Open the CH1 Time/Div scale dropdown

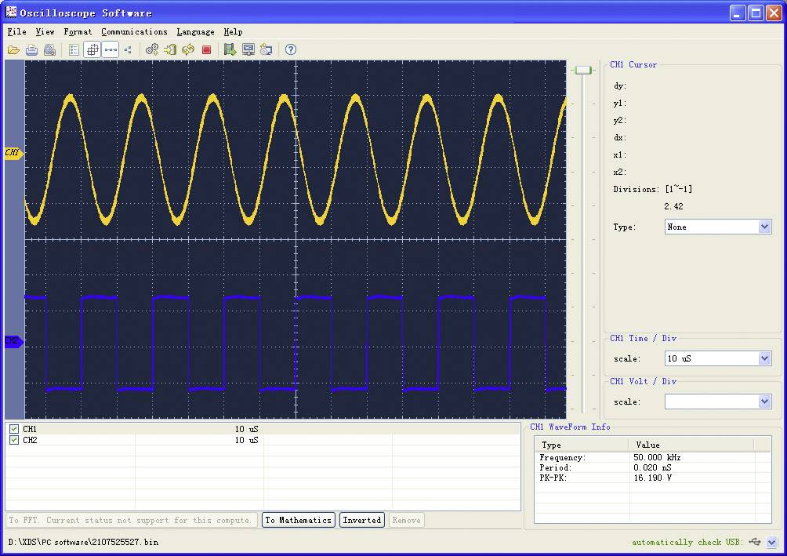(x=762, y=358)
